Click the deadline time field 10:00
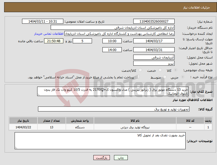Image resolution: width=217 pixels, height=165 pixels. (112, 41)
